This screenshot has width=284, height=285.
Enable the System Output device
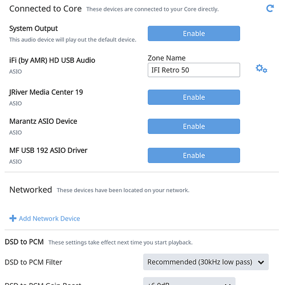[x=194, y=34]
